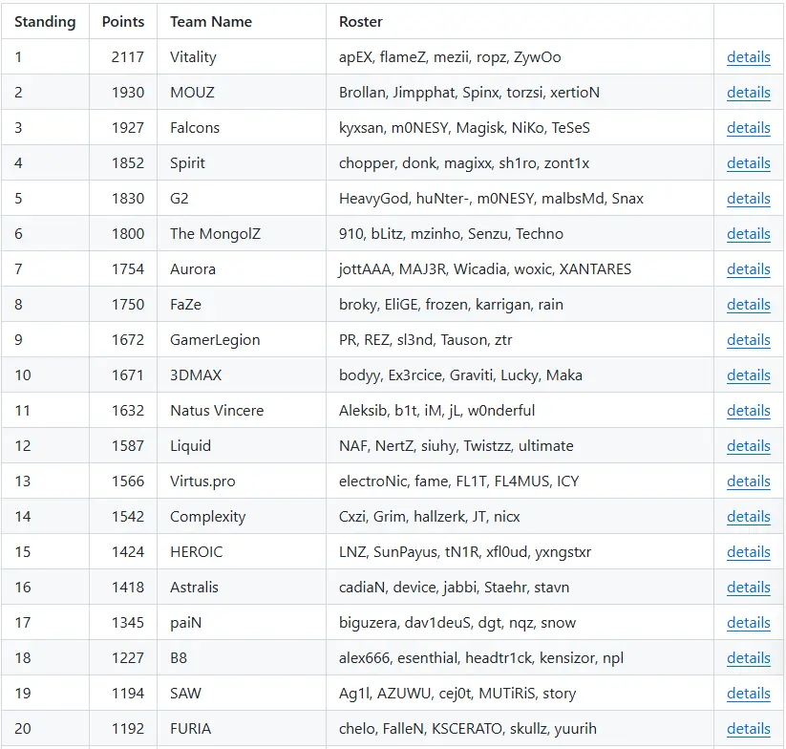This screenshot has width=786, height=749.
Task: View HEROIC team details
Action: pos(748,552)
